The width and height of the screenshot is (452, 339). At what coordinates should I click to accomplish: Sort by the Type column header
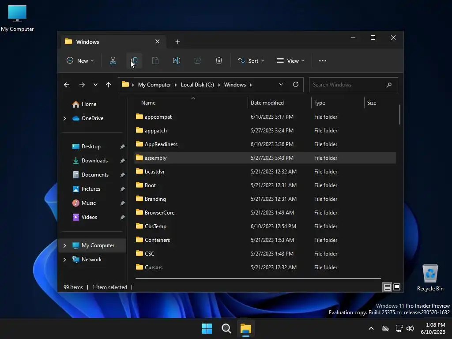(x=338, y=102)
